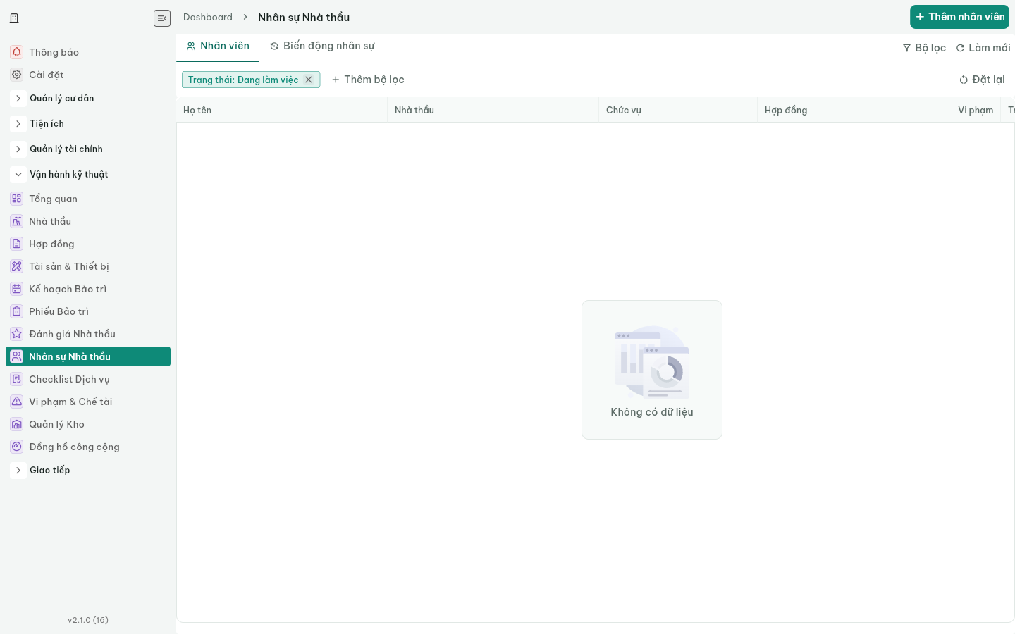Click Họ tên column header
This screenshot has width=1015, height=634.
point(282,110)
